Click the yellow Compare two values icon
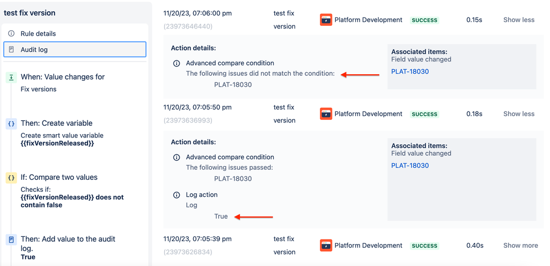 [11, 178]
